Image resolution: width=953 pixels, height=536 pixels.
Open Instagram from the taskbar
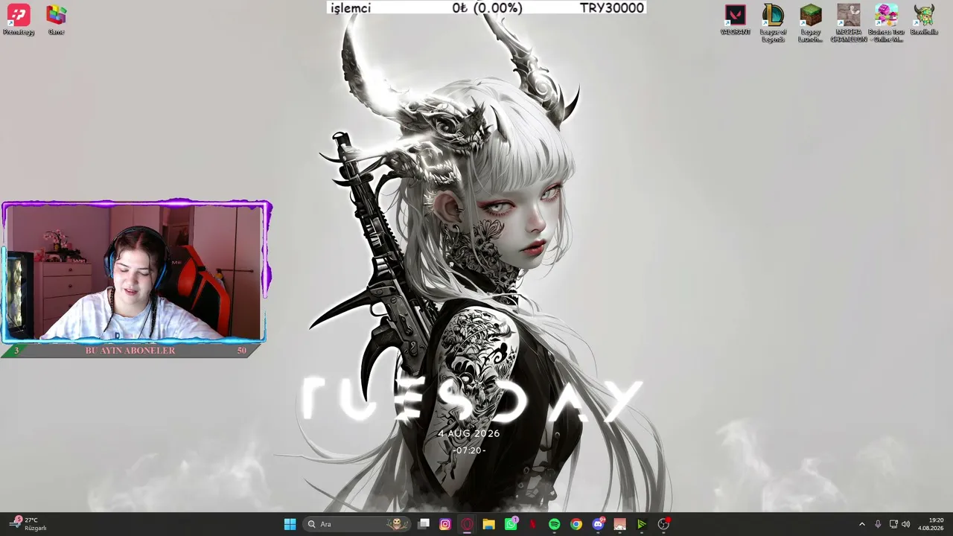click(445, 524)
